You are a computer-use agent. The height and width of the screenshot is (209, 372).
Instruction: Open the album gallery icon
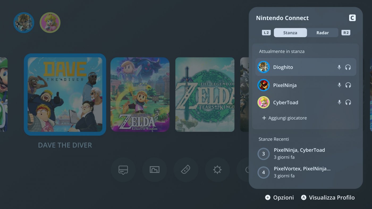(x=155, y=170)
